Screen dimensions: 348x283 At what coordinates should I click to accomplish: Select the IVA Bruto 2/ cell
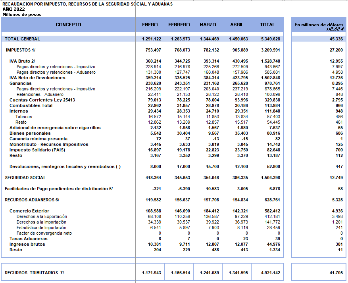point(22,61)
